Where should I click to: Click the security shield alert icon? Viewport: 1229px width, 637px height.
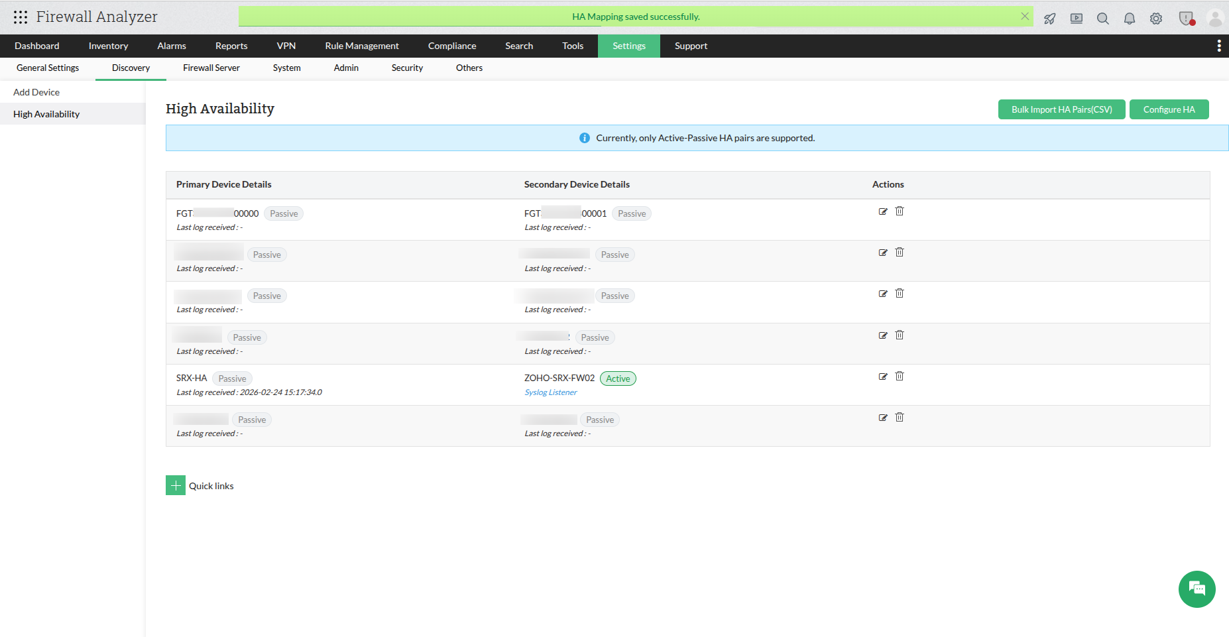point(1186,19)
